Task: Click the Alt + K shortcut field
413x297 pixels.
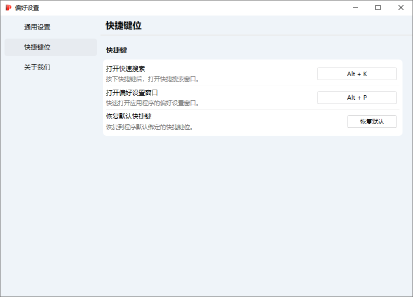Action: (x=356, y=74)
